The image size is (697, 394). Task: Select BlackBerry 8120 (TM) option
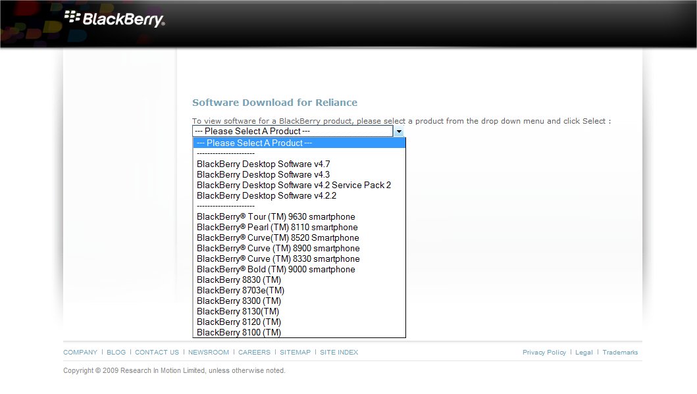[x=299, y=322]
